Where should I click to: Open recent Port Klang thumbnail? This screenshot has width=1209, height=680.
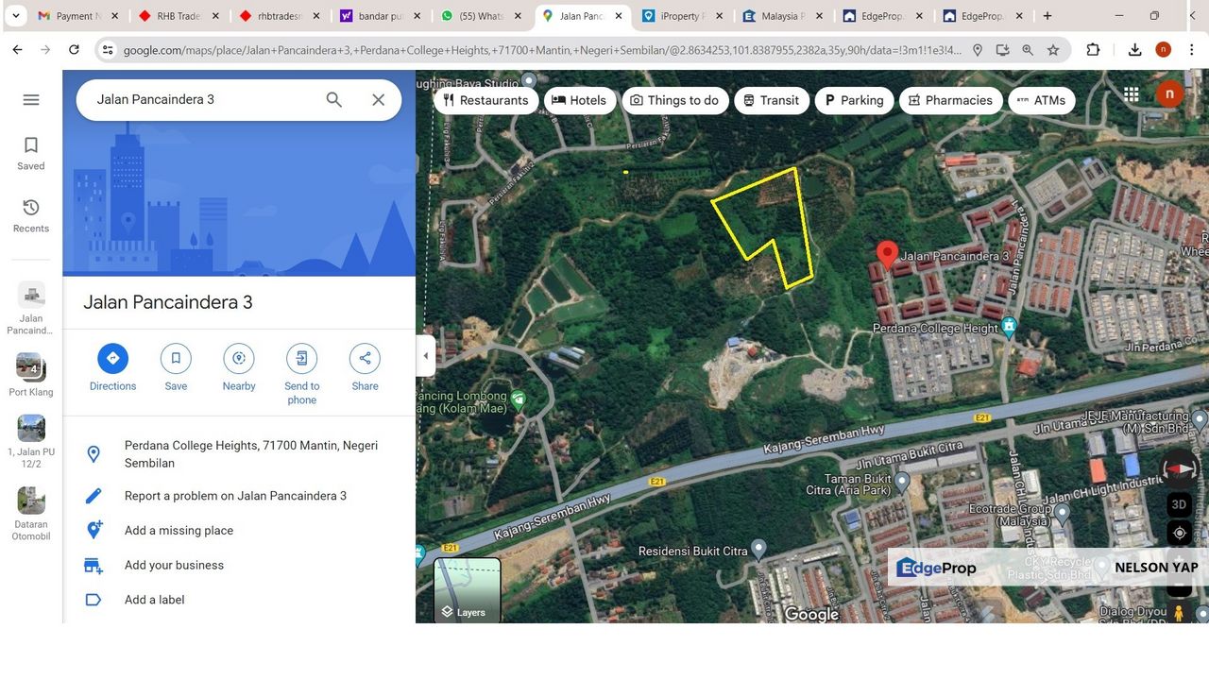point(31,375)
